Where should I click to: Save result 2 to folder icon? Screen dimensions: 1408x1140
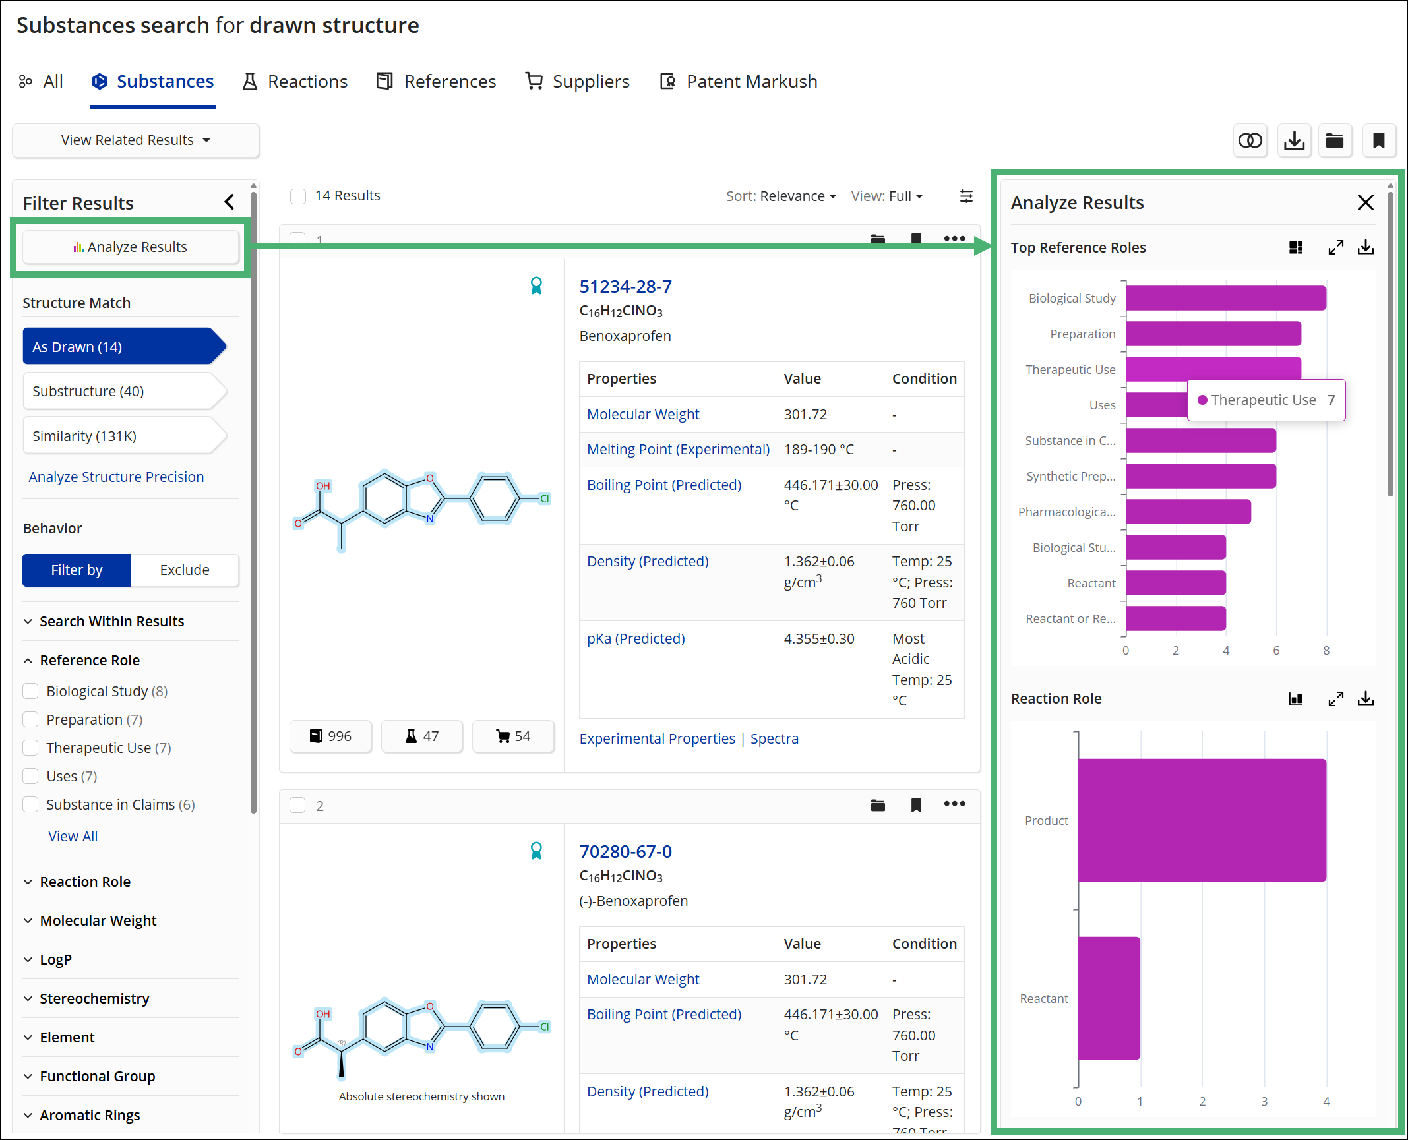pyautogui.click(x=878, y=805)
